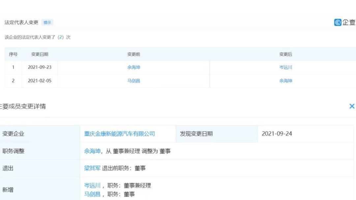
Task: Click 马剑昌 in the 新增 row
Action: [92, 194]
